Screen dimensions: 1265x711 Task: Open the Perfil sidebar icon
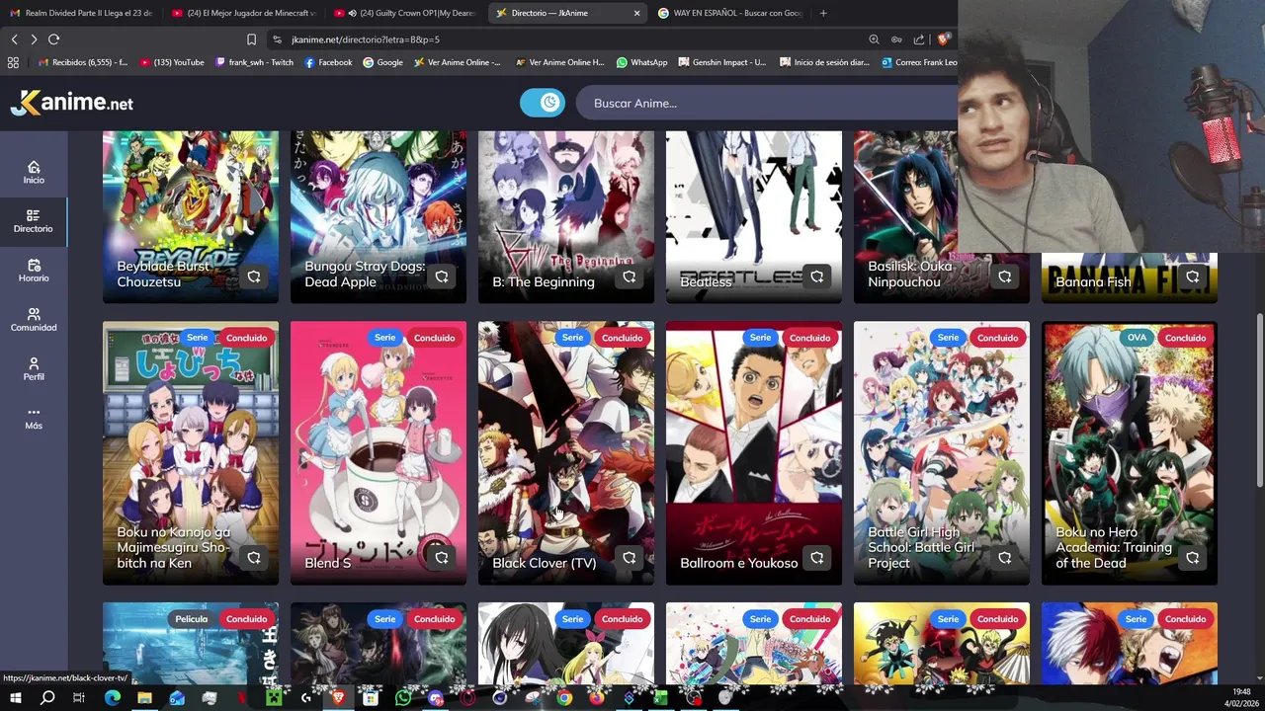34,369
